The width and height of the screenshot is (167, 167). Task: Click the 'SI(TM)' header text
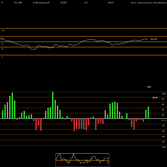click(63, 3)
